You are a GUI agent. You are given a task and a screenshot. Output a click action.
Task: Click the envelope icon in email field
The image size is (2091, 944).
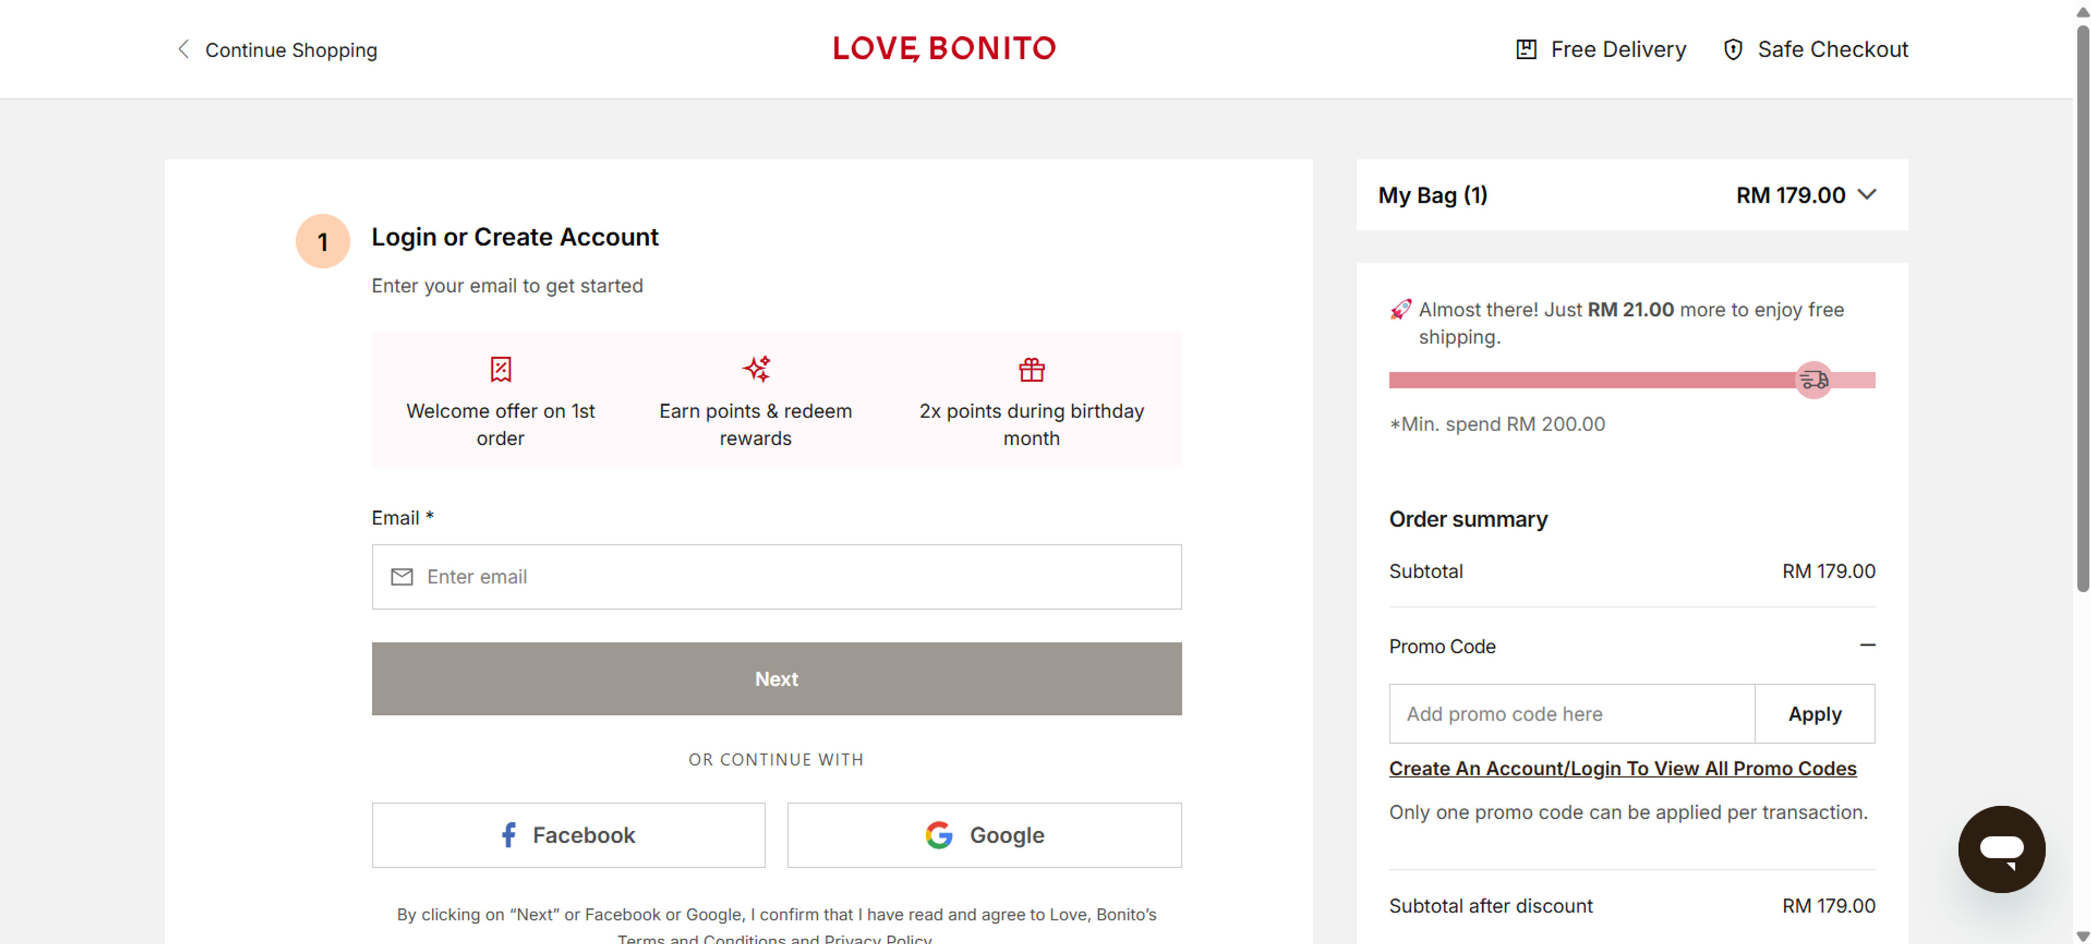click(401, 577)
